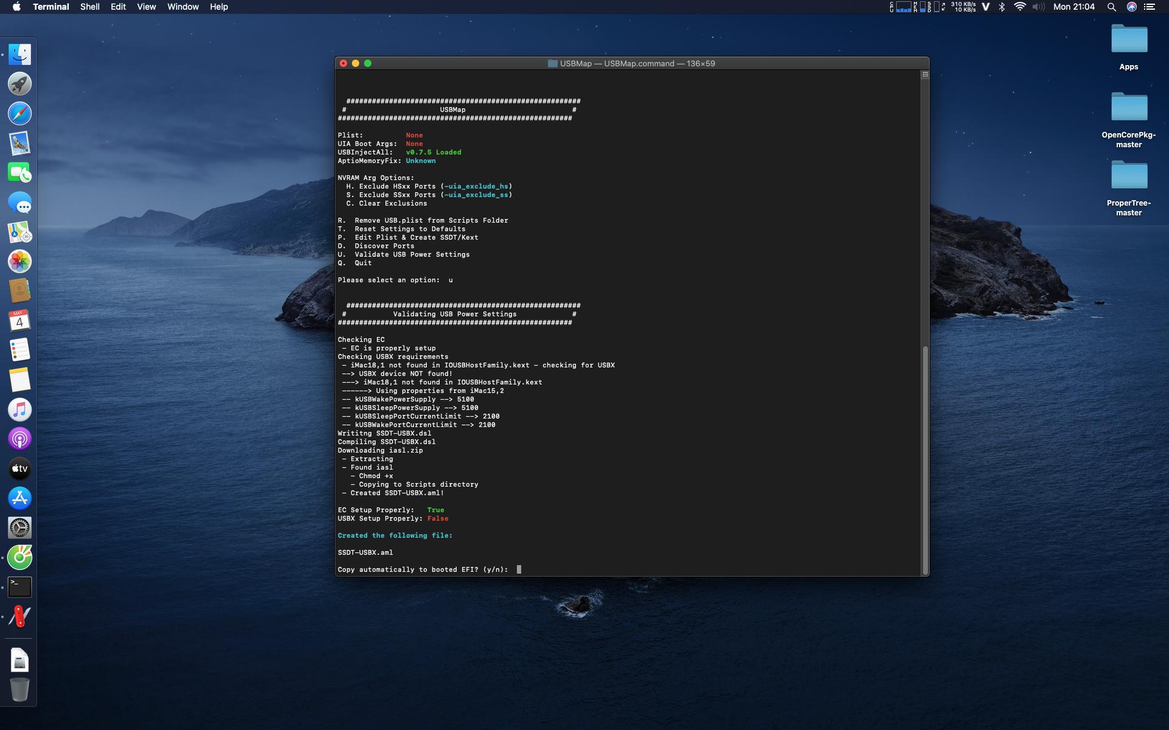Click the "-uia_exclude_hs" text in the Terminal
This screenshot has height=730, width=1169.
point(476,186)
